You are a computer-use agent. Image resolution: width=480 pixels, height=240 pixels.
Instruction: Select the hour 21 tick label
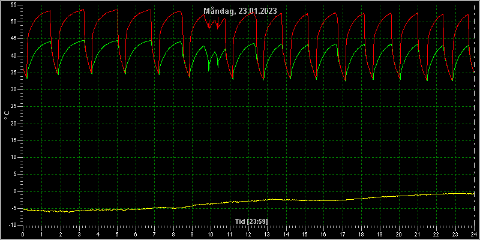coord(417,234)
